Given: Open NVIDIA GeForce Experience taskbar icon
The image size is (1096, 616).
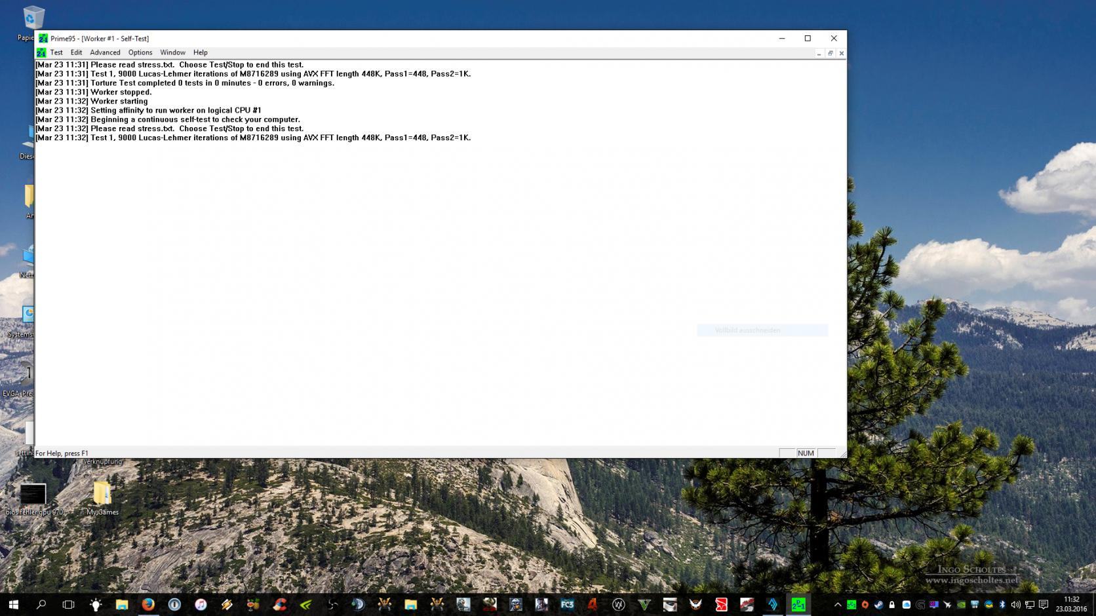Looking at the screenshot, I should (x=306, y=604).
